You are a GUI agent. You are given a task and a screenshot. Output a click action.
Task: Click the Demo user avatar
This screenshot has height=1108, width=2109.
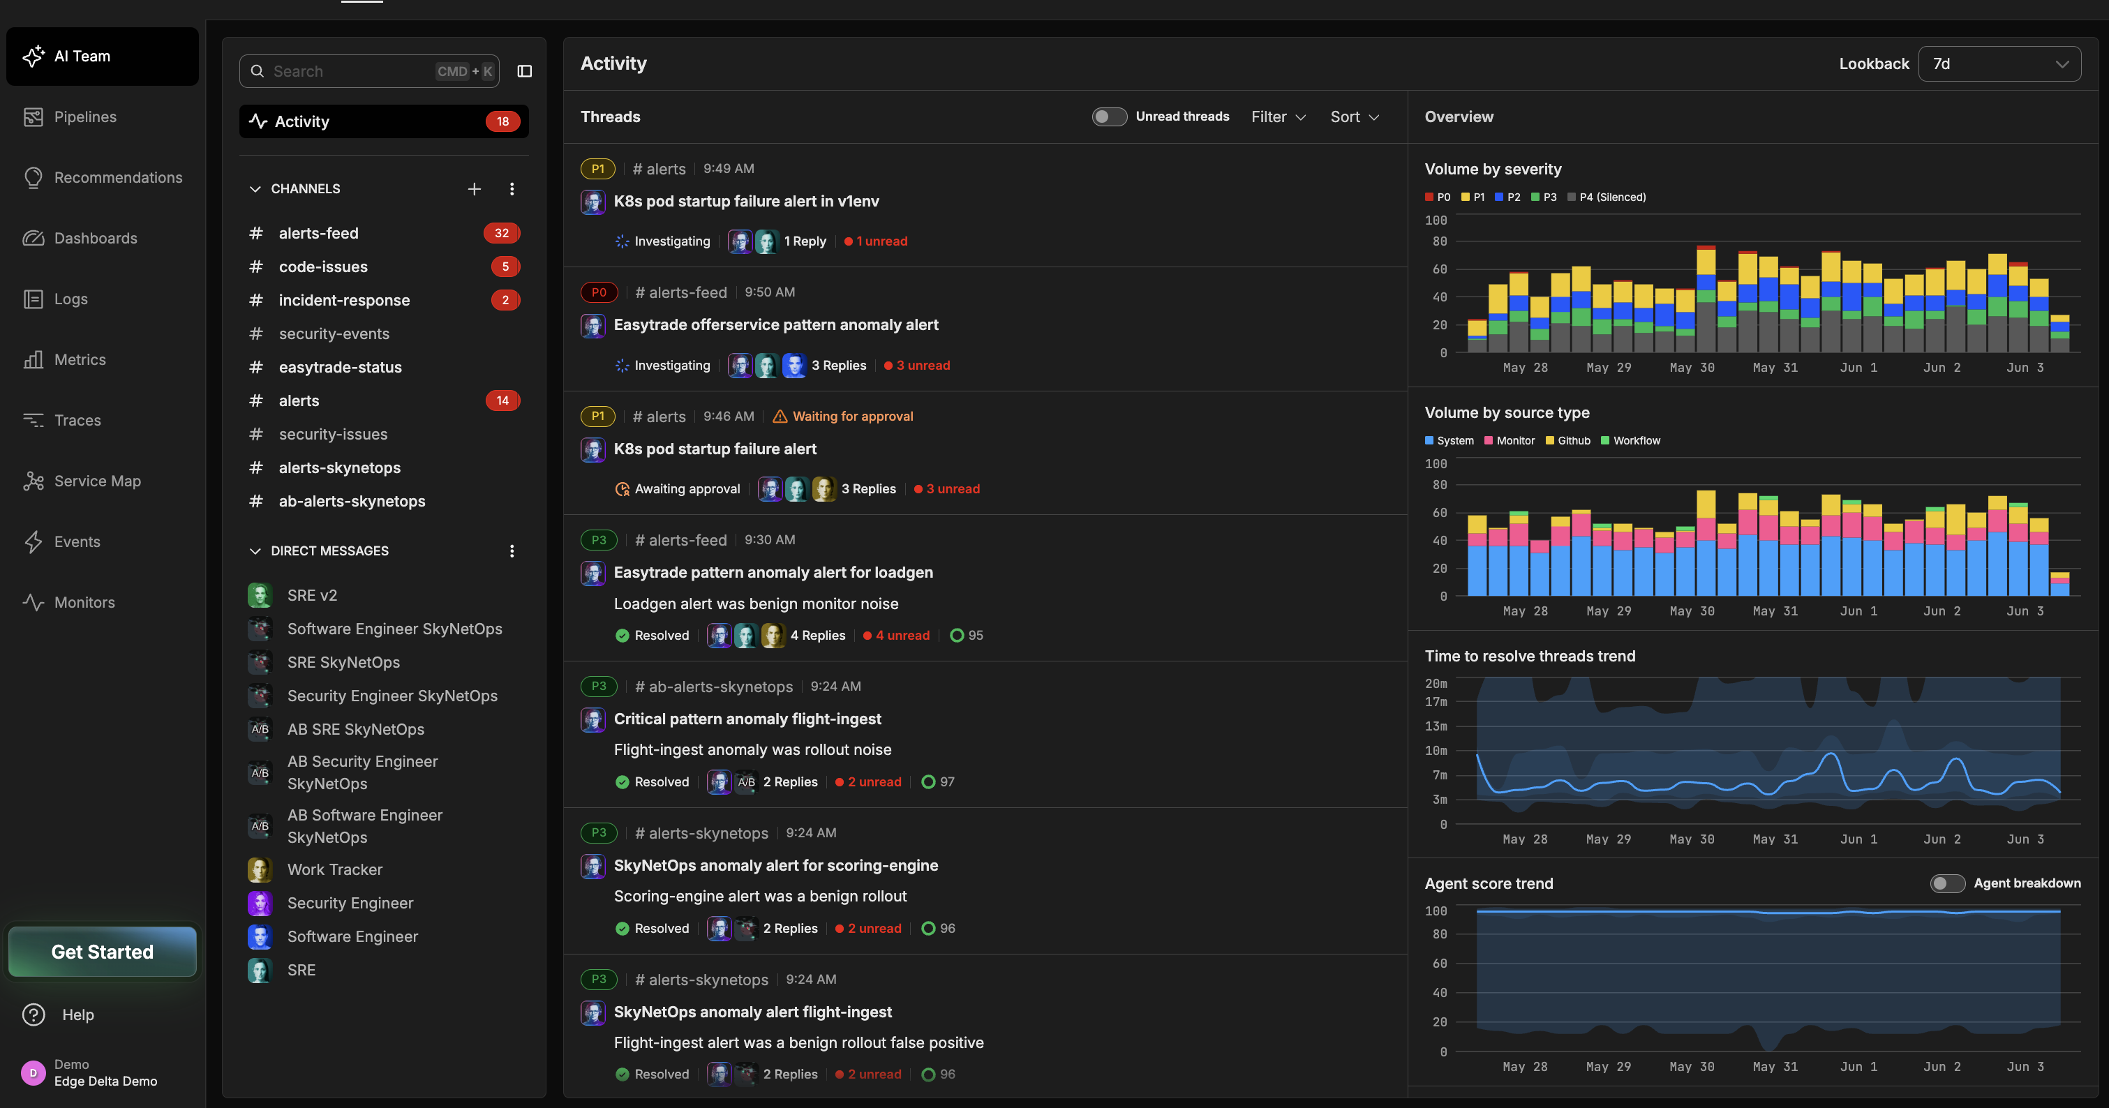point(33,1072)
